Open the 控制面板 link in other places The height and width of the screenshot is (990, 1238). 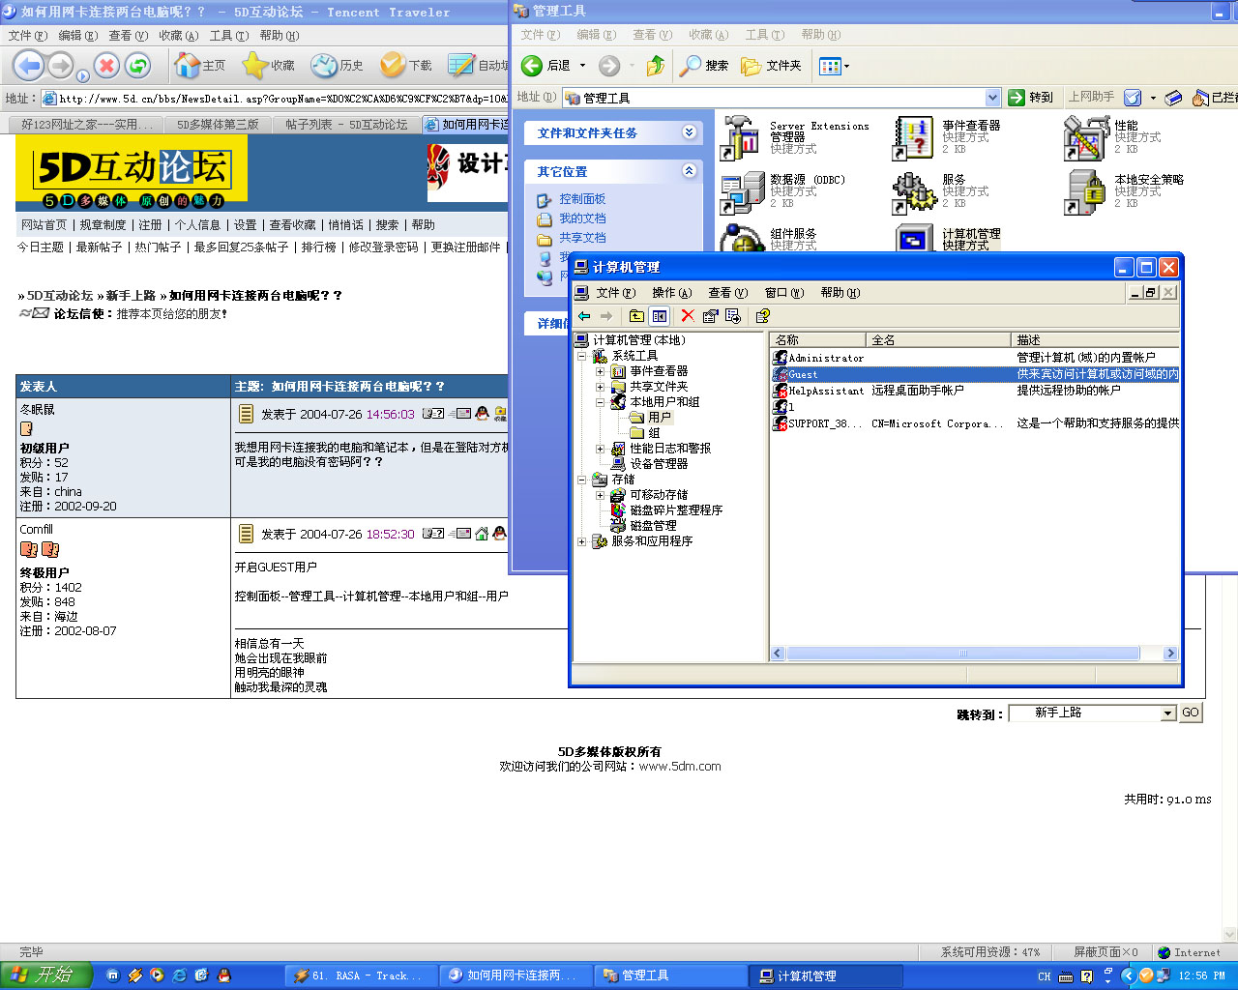pos(582,199)
